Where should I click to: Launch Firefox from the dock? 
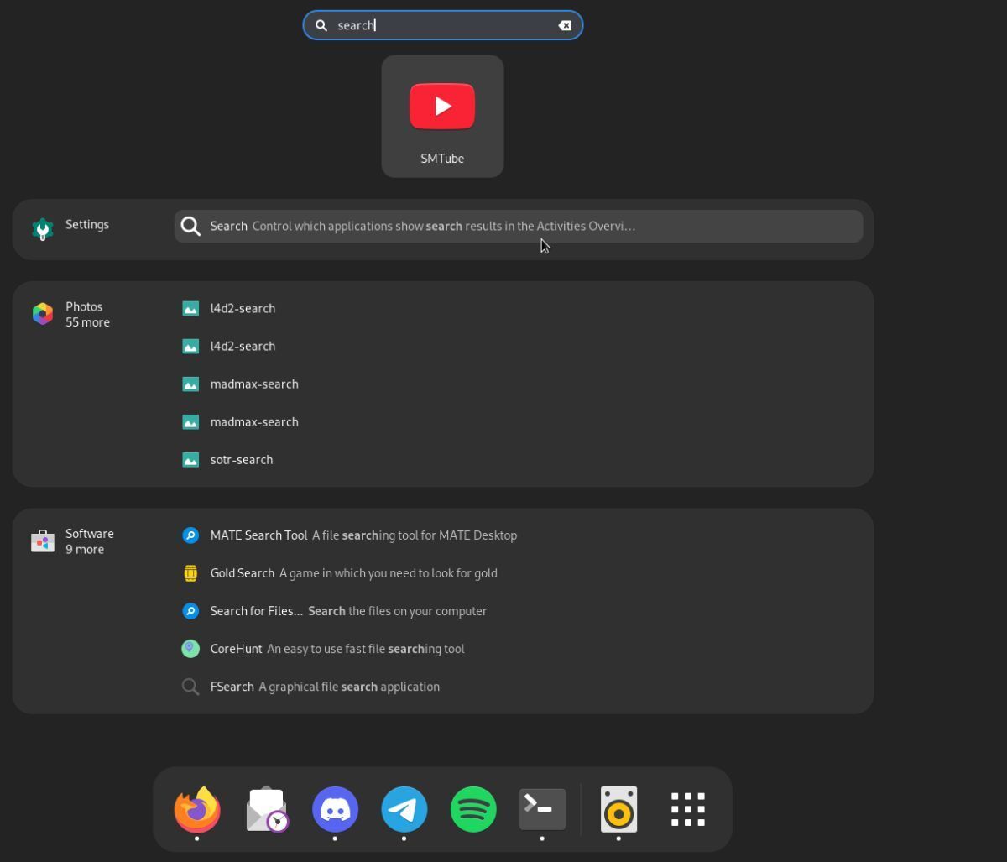pyautogui.click(x=197, y=809)
